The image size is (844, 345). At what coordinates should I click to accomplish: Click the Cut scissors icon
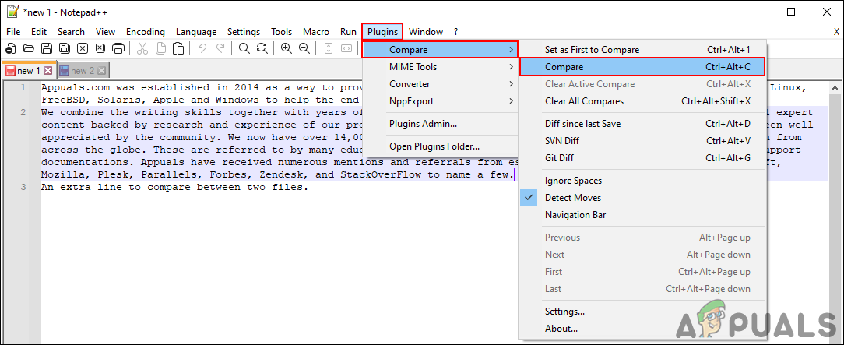[142, 49]
